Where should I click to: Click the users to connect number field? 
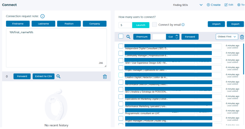click(125, 25)
